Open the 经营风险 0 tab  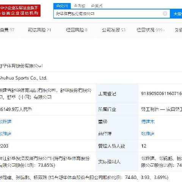[x=77, y=30]
